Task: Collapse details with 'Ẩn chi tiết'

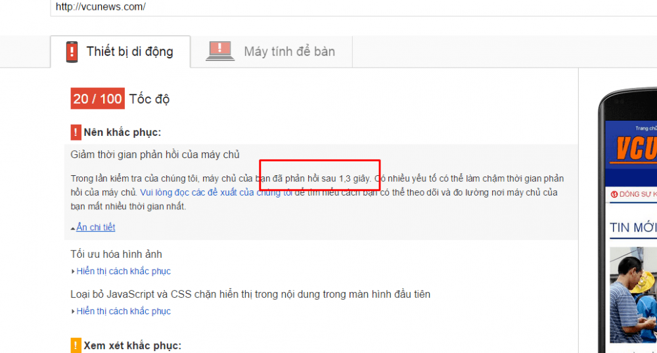Action: (95, 228)
